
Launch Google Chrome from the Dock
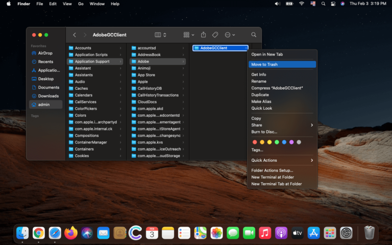point(39,233)
